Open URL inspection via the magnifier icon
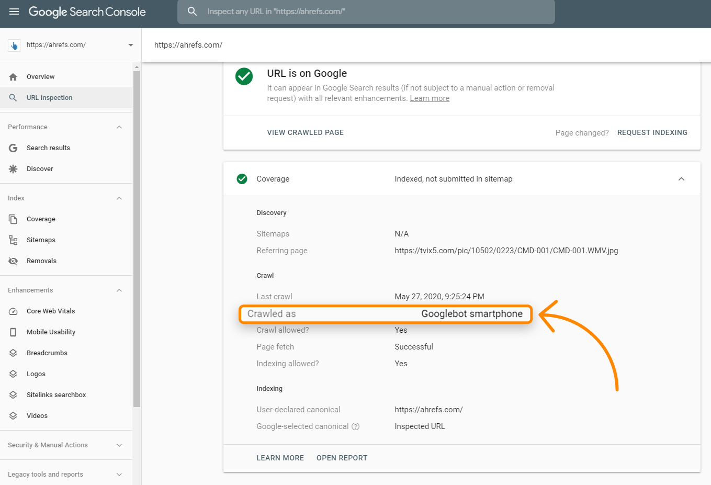The width and height of the screenshot is (711, 485). (13, 97)
